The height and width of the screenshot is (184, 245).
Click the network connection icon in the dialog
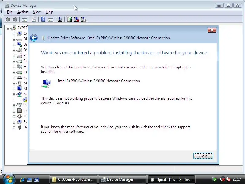coord(46,83)
